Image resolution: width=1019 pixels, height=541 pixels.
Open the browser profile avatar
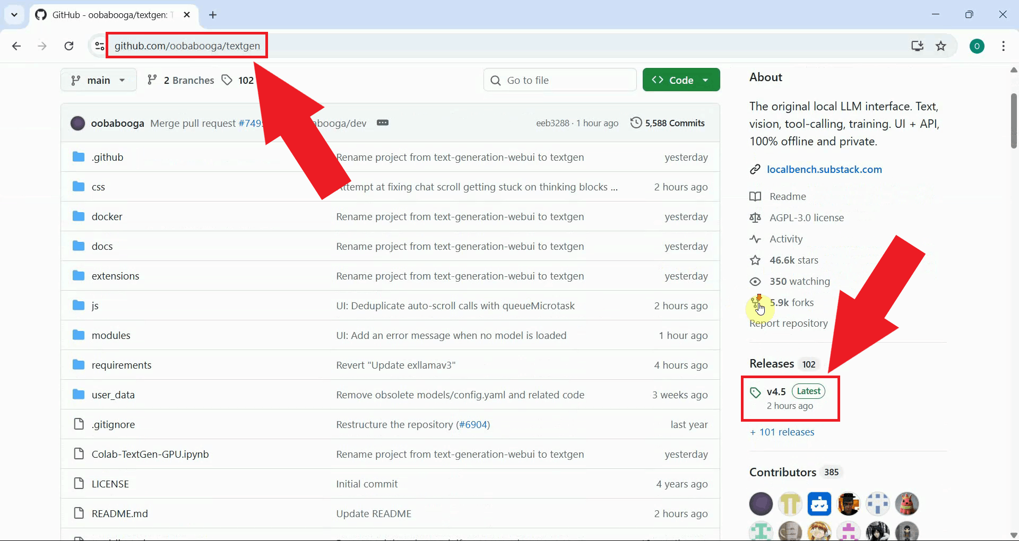(x=978, y=46)
